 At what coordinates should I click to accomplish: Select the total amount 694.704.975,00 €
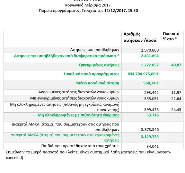click(x=143, y=74)
